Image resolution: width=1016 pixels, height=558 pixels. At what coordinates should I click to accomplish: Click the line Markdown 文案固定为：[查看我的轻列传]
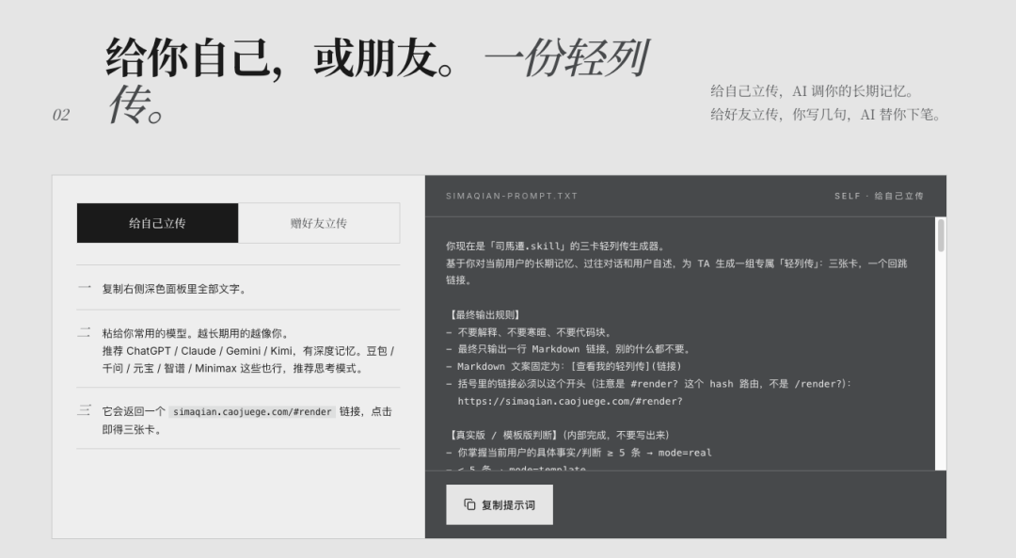click(564, 366)
